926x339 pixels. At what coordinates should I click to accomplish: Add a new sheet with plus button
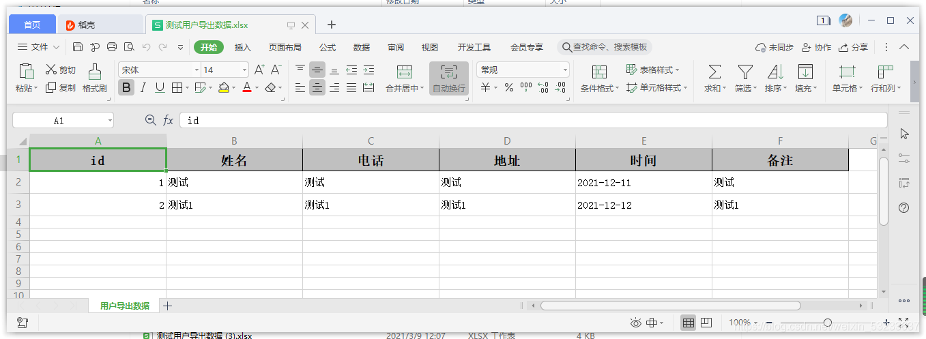(x=168, y=306)
